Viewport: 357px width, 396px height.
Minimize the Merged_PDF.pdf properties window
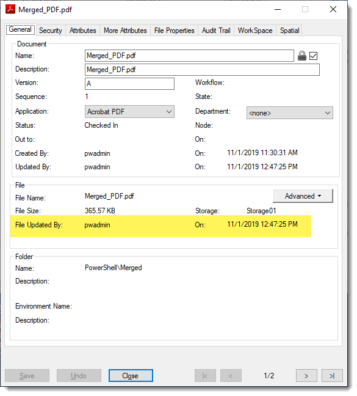click(278, 10)
